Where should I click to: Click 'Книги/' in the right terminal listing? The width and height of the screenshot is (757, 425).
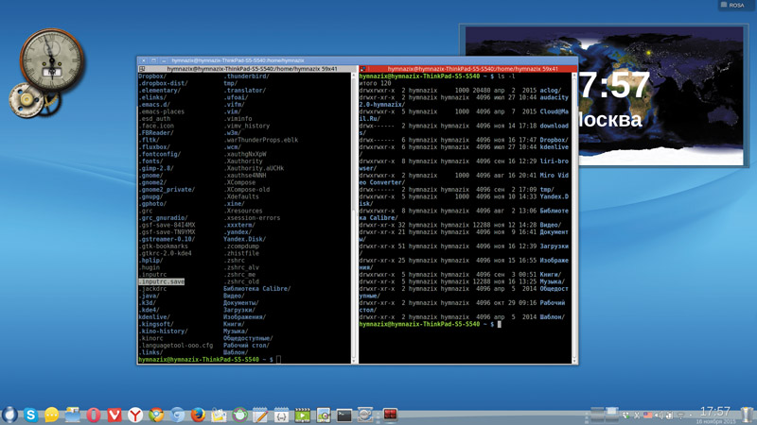551,275
